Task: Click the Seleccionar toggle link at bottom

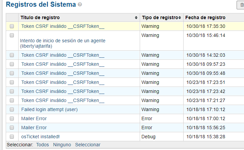Action: pyautogui.click(x=88, y=145)
